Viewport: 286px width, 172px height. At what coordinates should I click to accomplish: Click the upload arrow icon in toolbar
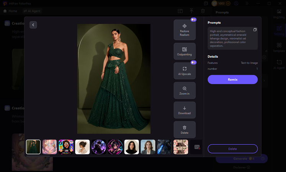(x=191, y=11)
